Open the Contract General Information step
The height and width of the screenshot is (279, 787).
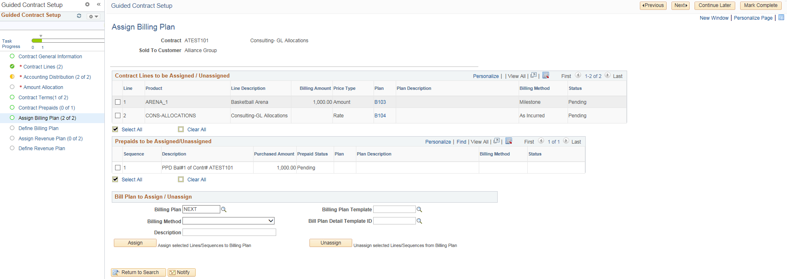(x=50, y=57)
